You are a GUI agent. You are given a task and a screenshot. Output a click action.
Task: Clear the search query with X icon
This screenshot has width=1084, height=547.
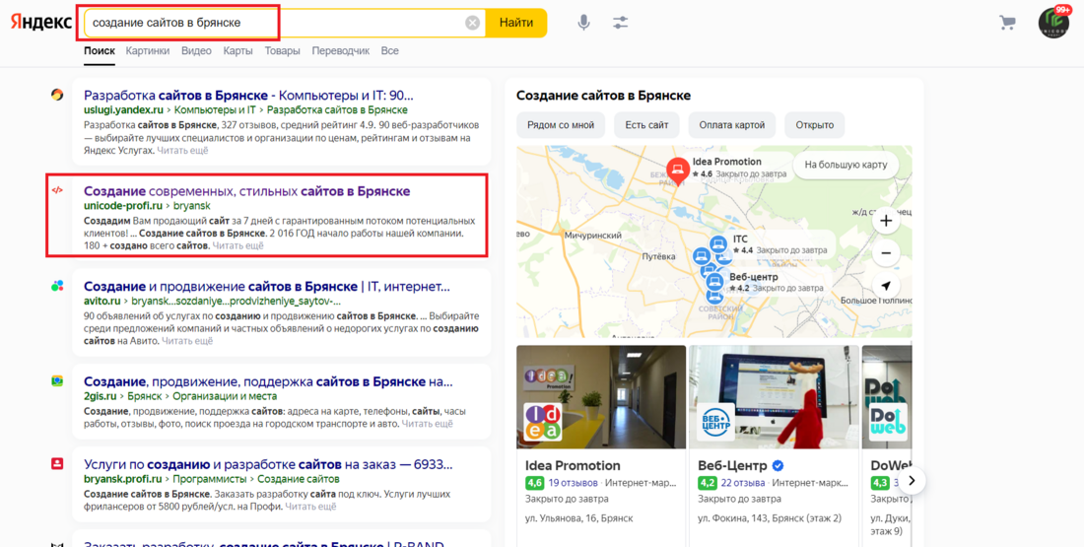[472, 23]
